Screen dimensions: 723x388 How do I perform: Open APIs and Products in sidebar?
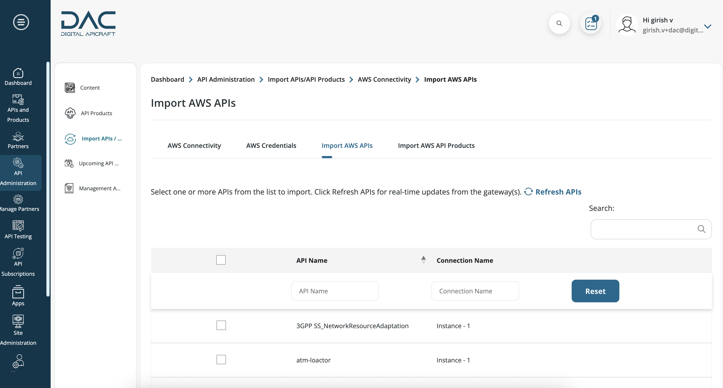coord(18,108)
